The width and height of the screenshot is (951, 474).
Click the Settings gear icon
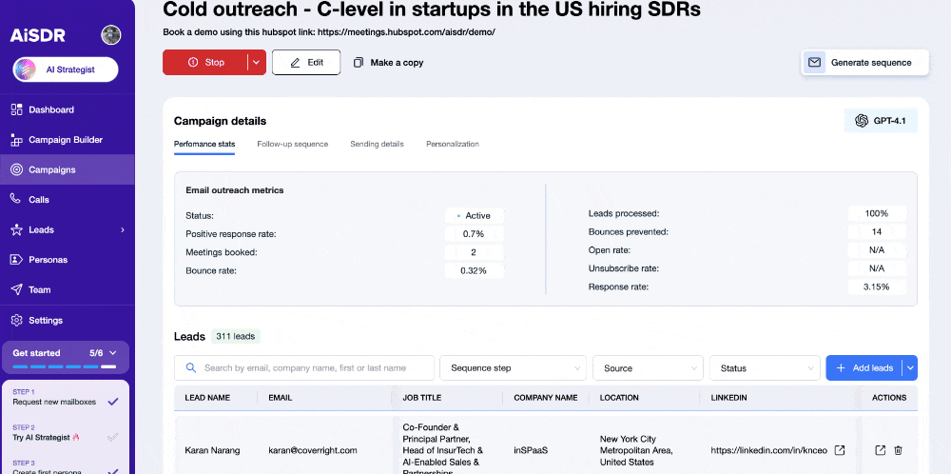click(x=16, y=321)
